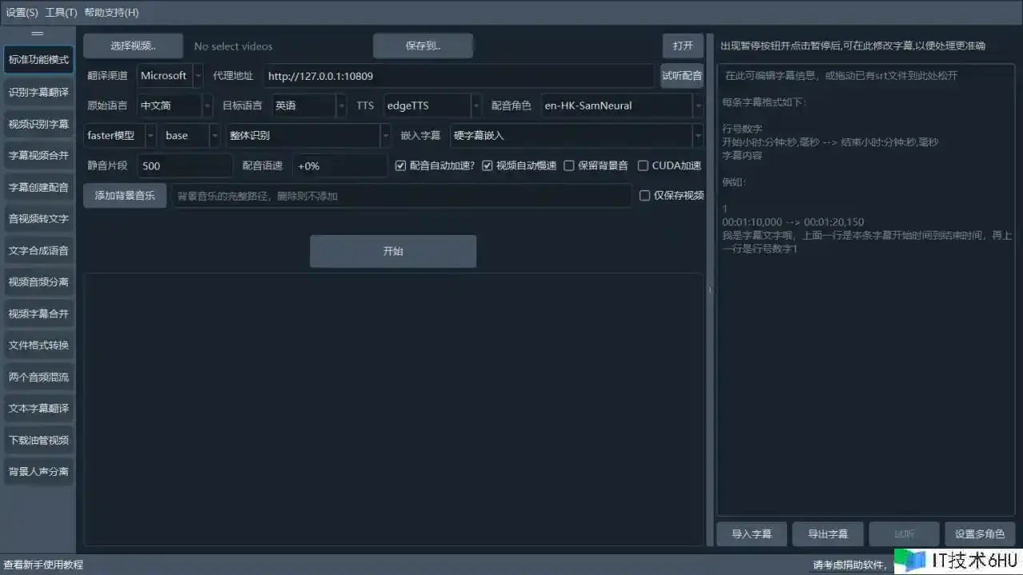This screenshot has height=575, width=1023.
Task: Switch to 识别字幕翻译 sidebar tab
Action: (x=38, y=92)
